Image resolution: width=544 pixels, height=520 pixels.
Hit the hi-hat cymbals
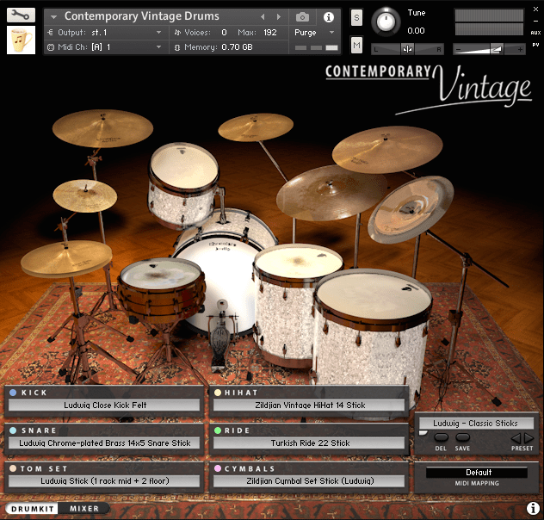(66, 258)
